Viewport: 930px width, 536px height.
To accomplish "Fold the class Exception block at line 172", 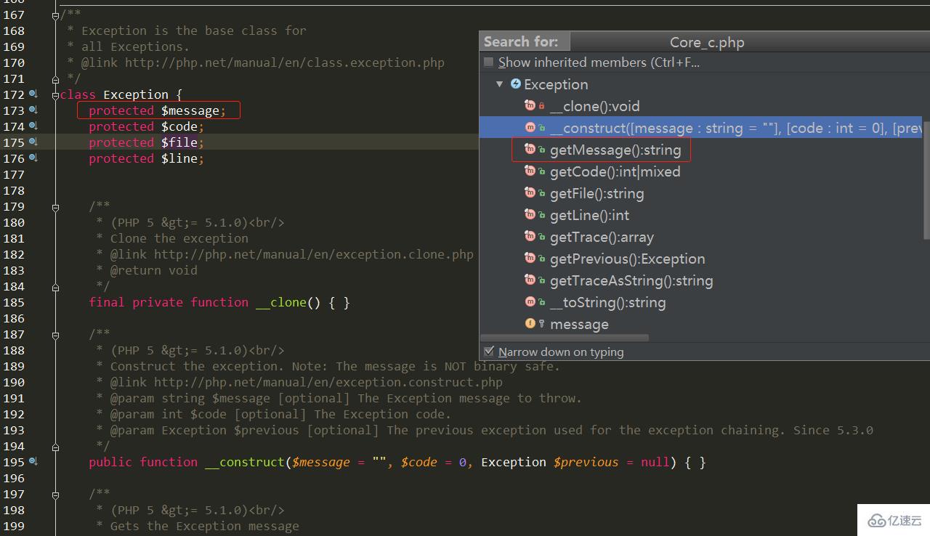I will point(56,94).
